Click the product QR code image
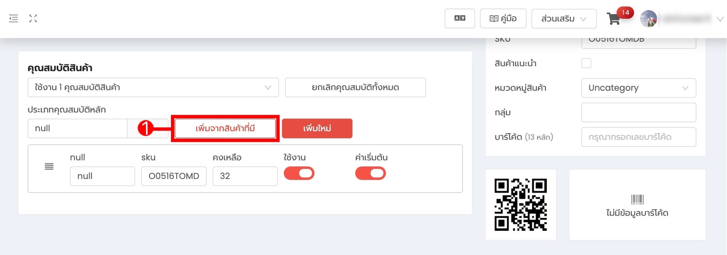The image size is (727, 255). 521,205
